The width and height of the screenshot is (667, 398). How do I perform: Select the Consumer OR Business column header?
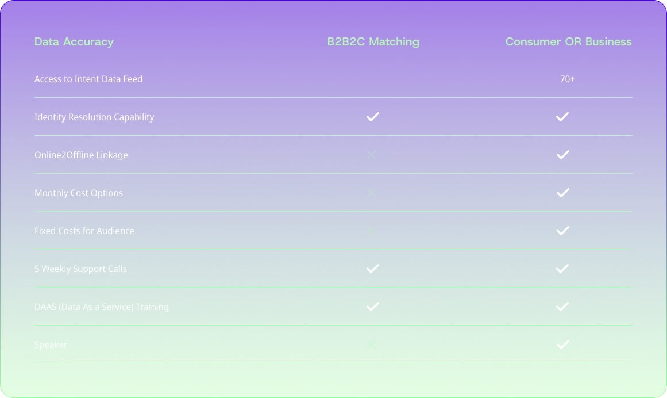click(x=568, y=41)
